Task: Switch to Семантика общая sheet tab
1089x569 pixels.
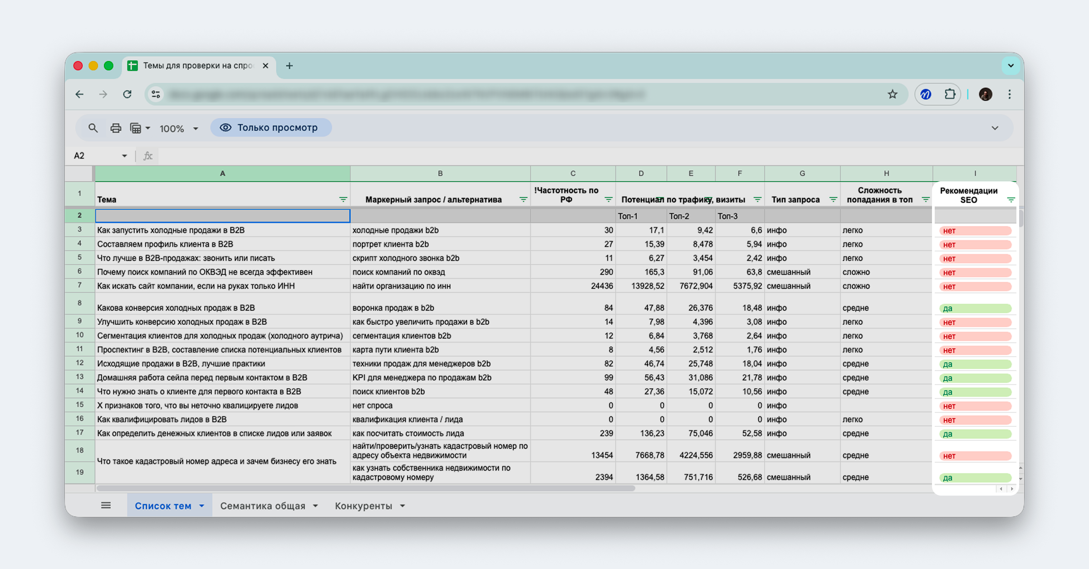Action: (x=262, y=506)
